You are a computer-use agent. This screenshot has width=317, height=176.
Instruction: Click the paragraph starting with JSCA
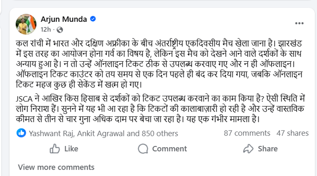click(x=158, y=110)
